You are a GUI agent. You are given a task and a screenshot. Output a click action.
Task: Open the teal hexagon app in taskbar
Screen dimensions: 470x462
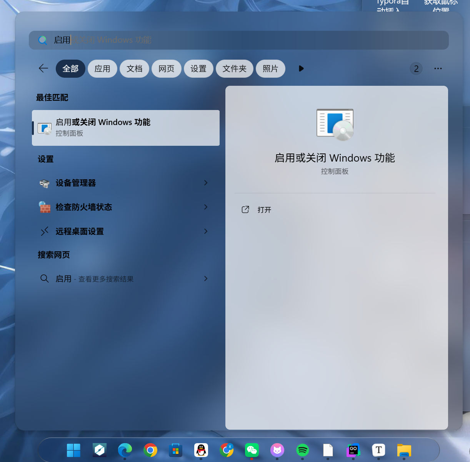coord(100,450)
